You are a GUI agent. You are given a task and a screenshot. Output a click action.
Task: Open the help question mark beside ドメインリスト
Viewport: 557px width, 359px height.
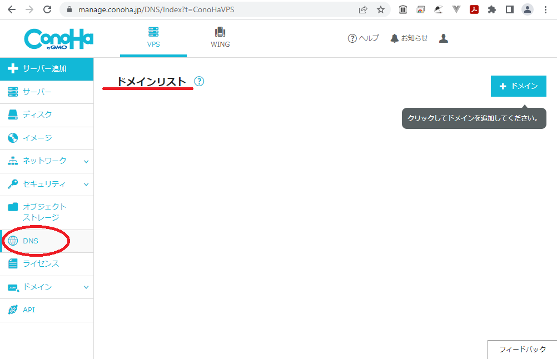[x=198, y=81]
